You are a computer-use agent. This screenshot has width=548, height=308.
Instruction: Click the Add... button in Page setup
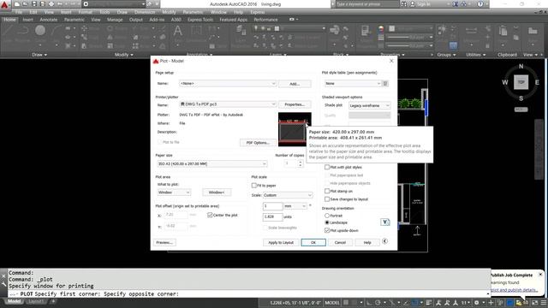point(295,84)
